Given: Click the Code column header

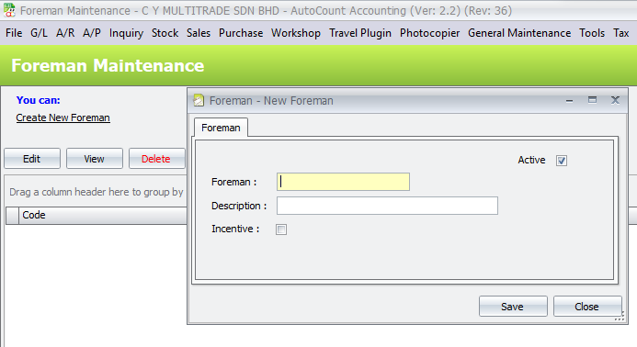Looking at the screenshot, I should tap(102, 215).
